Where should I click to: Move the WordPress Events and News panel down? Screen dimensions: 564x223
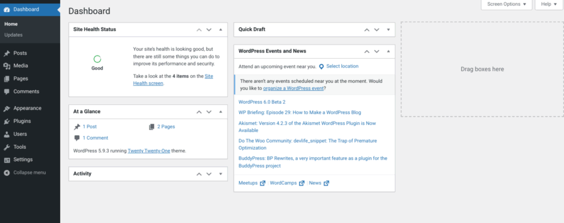point(377,51)
